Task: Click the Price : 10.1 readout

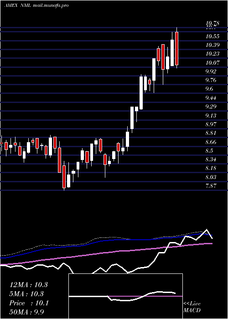Action: 29,303
